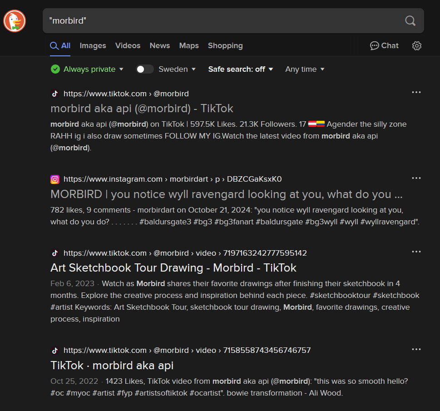Click instagram.com morbirdart URL breadcrumb

[173, 179]
